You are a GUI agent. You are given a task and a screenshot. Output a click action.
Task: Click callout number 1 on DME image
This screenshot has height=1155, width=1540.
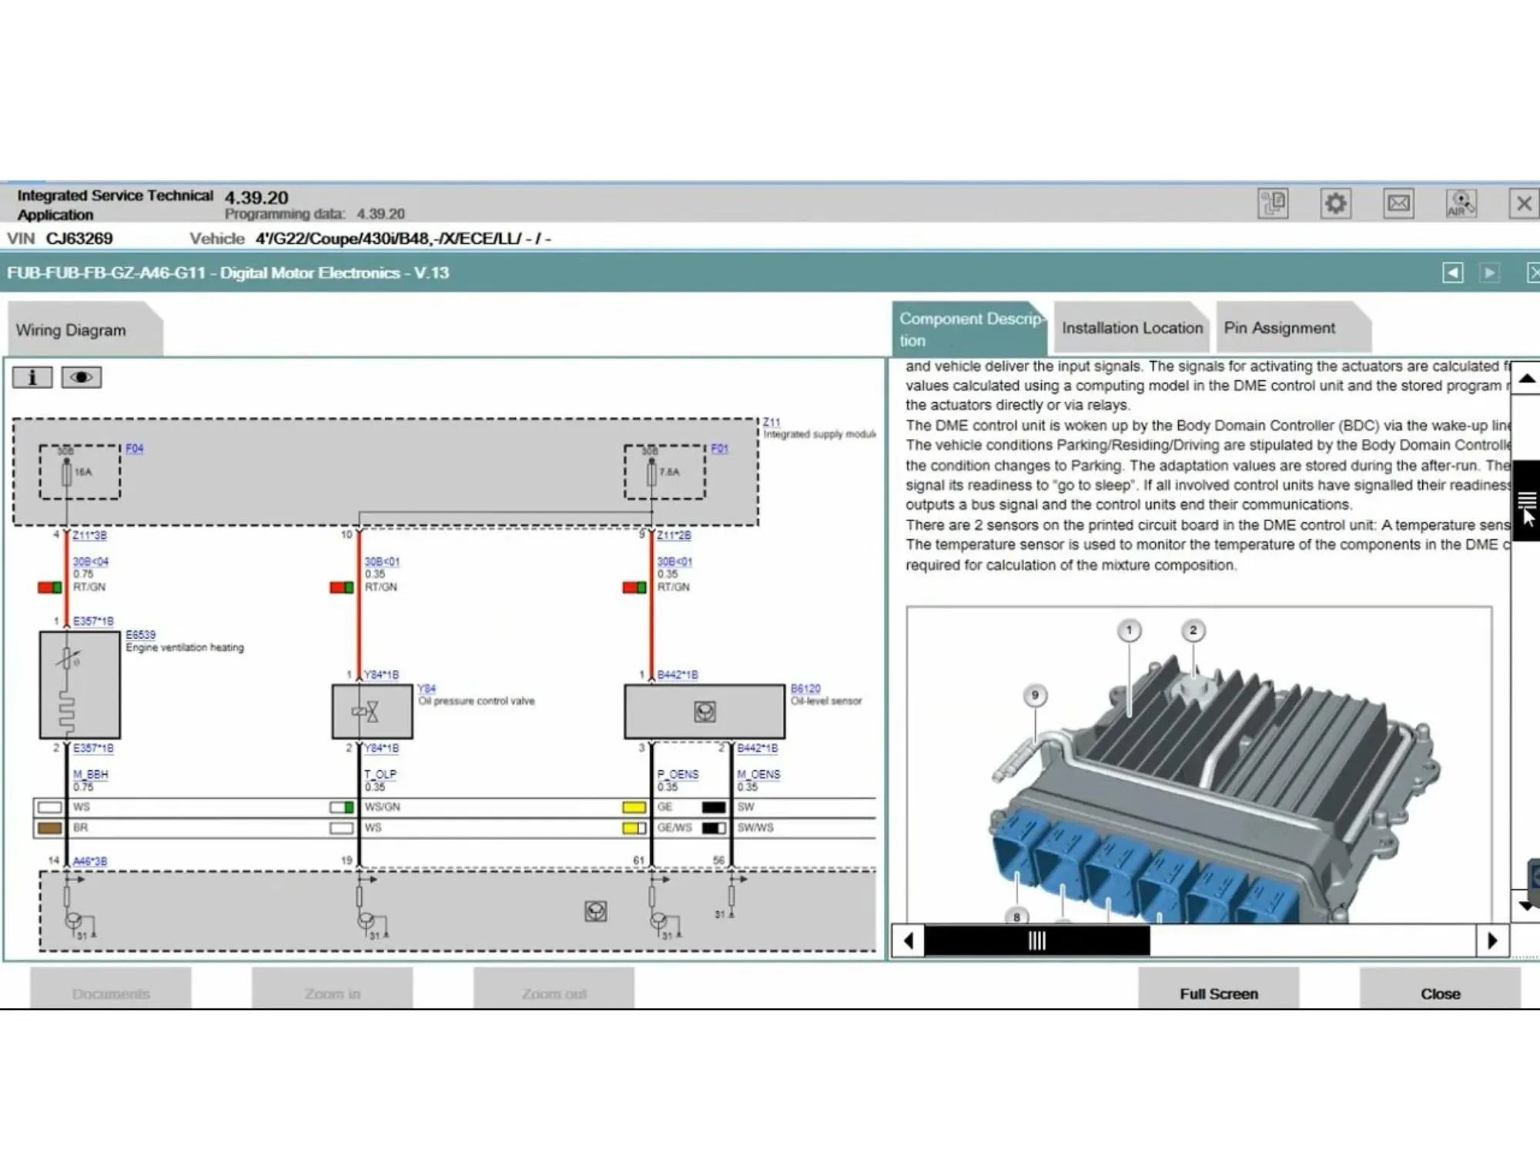[1129, 631]
